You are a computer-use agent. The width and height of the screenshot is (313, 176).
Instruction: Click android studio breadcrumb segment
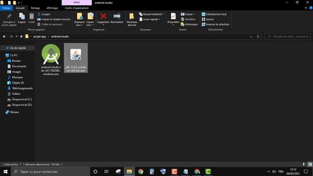60,37
